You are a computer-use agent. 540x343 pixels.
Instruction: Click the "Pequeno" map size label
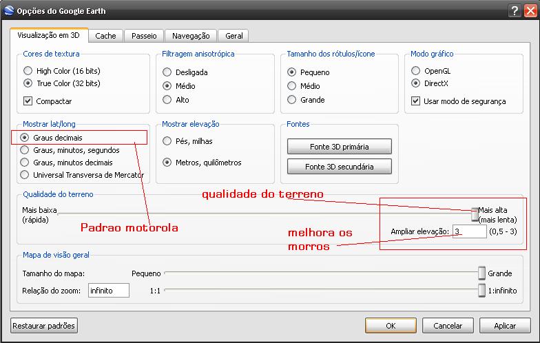click(146, 273)
